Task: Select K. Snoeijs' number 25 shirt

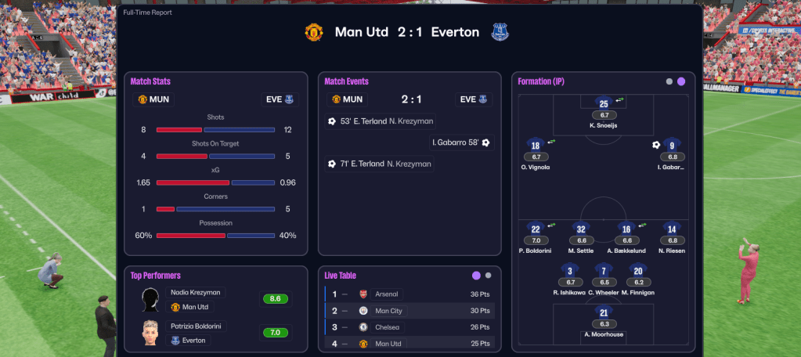Action: coord(603,103)
